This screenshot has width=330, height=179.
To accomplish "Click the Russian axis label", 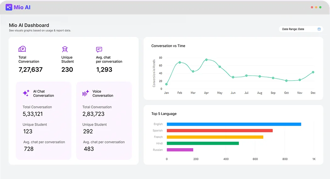I will [x=158, y=150].
